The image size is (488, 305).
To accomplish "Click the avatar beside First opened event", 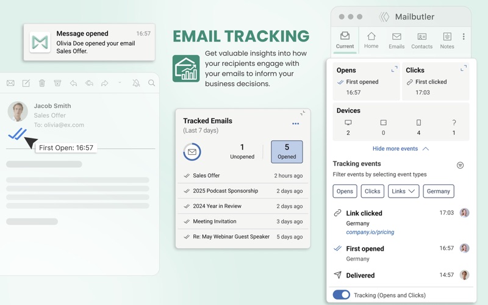I will pyautogui.click(x=464, y=248).
